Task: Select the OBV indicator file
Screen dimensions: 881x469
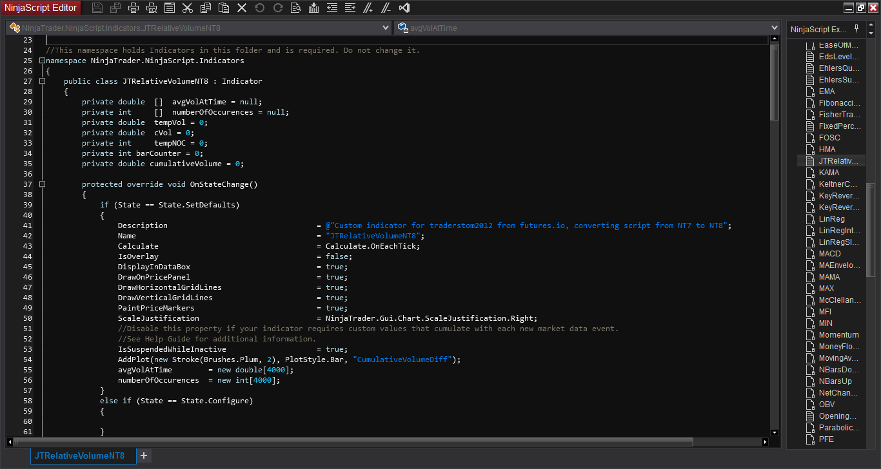Action: point(821,405)
